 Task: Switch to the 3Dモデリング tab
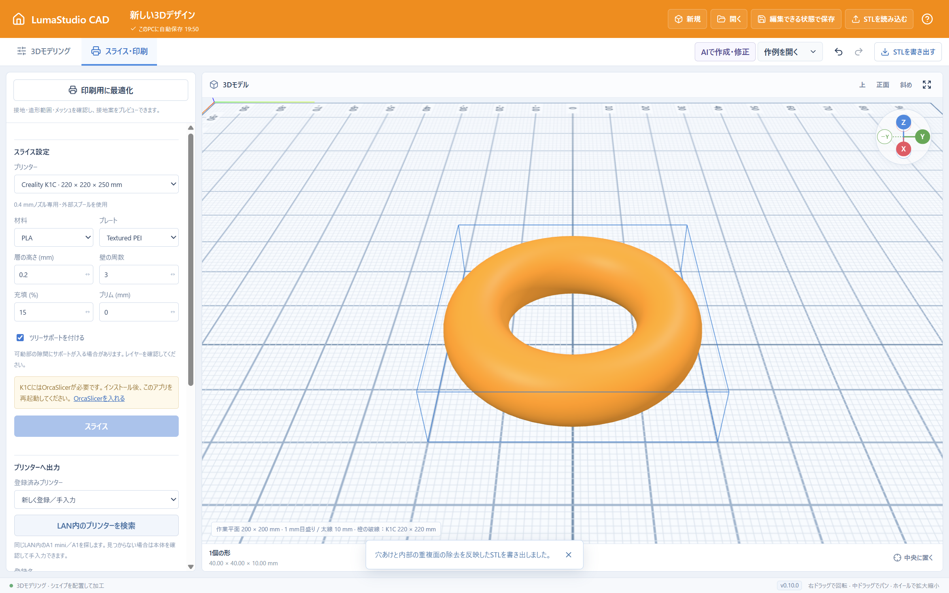43,51
